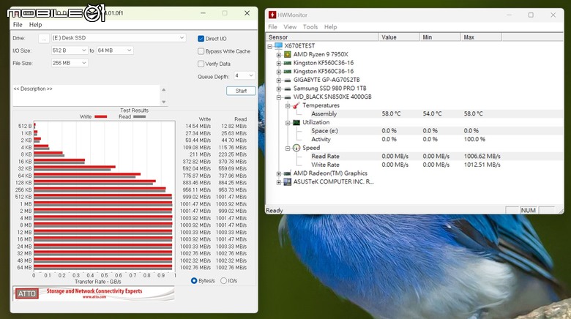Screen dimensions: 571x319
Task: Expand the AMD Radeon(TM) Graphics node
Action: [x=279, y=173]
